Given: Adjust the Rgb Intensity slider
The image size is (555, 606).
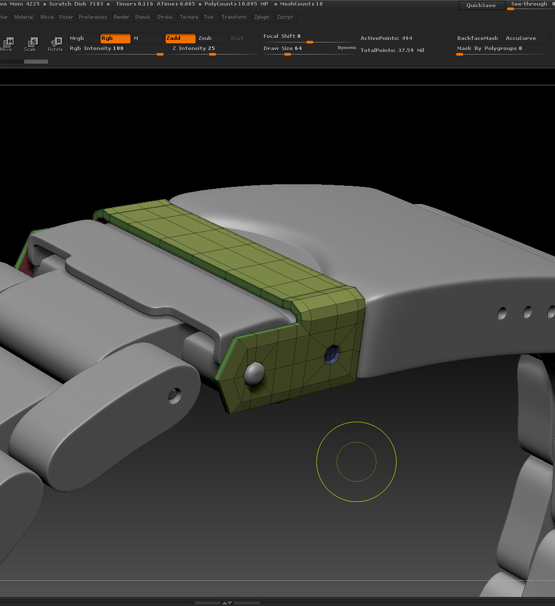Looking at the screenshot, I should click(117, 49).
